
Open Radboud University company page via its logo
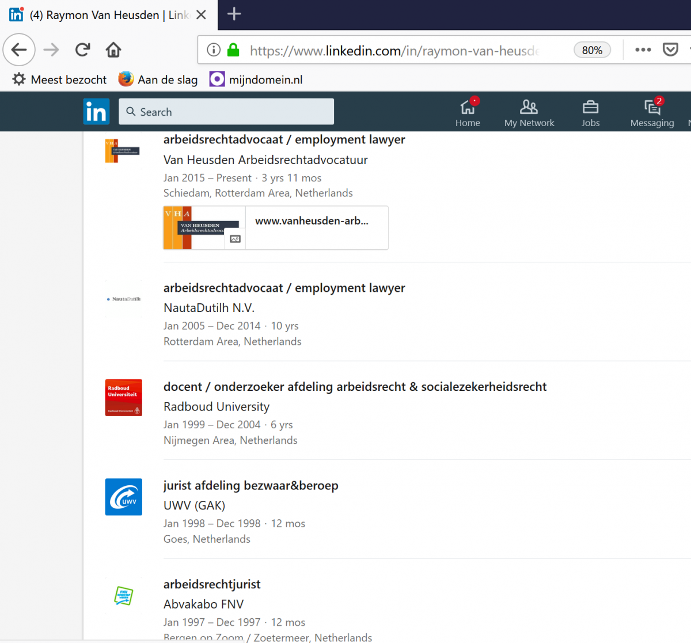pyautogui.click(x=123, y=398)
